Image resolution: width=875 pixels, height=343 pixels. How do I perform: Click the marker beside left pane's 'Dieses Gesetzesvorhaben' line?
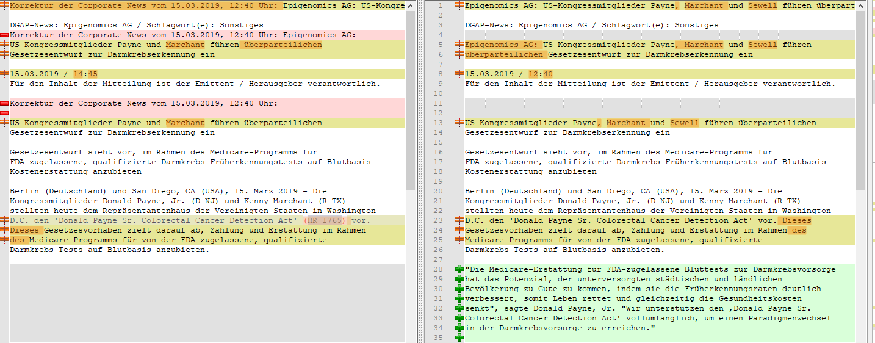4,230
